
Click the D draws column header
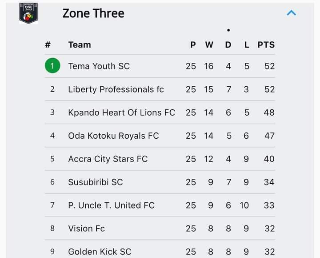tap(228, 45)
